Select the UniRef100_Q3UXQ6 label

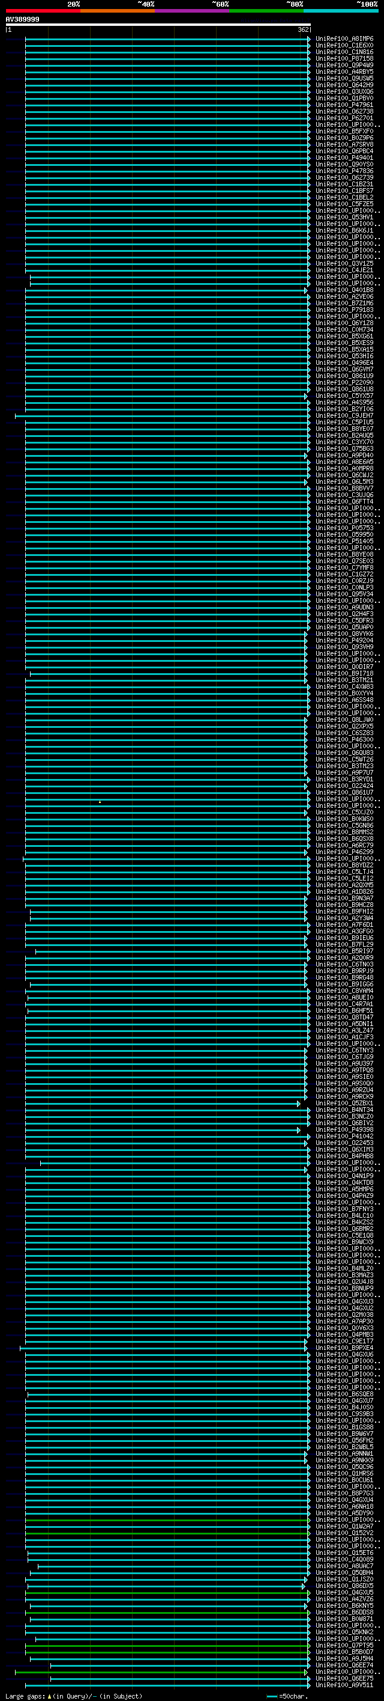[x=344, y=92]
